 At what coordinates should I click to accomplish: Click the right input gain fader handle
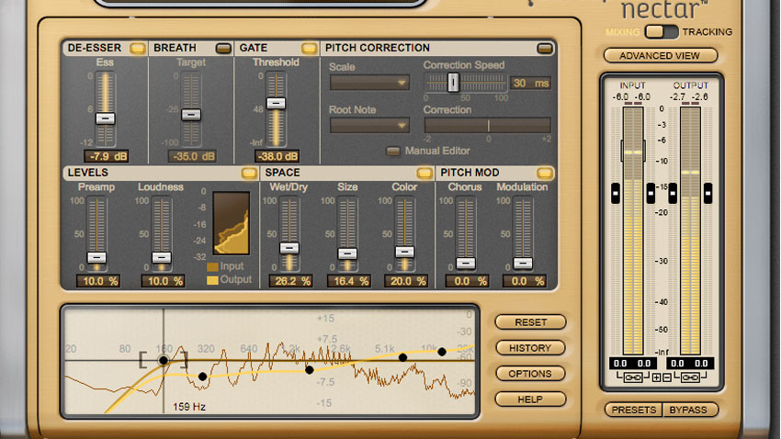pos(651,193)
